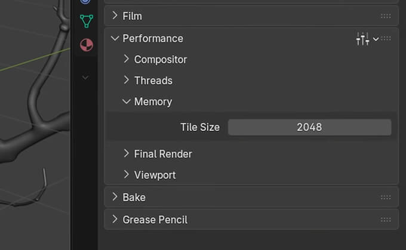Grab the Film panel drag handle
Image resolution: width=406 pixels, height=250 pixels.
pos(386,16)
